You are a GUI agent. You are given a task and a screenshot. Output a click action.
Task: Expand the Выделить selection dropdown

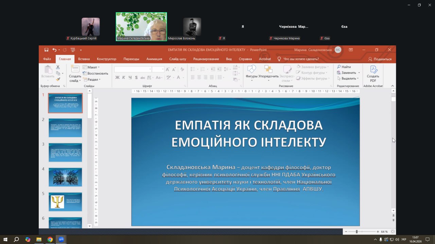coord(348,78)
